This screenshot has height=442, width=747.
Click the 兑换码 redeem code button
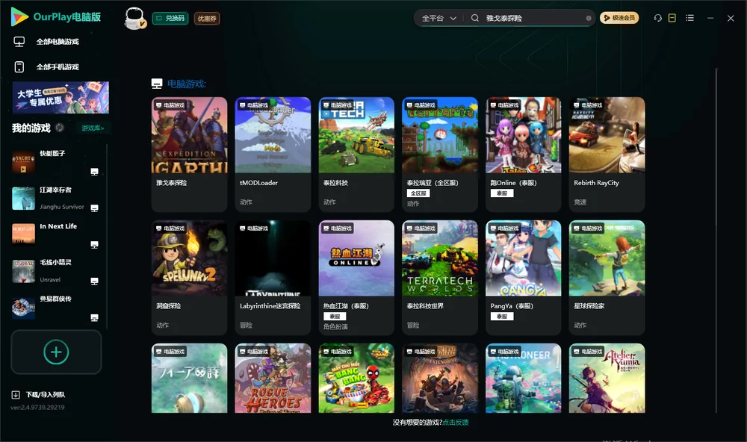(x=170, y=19)
